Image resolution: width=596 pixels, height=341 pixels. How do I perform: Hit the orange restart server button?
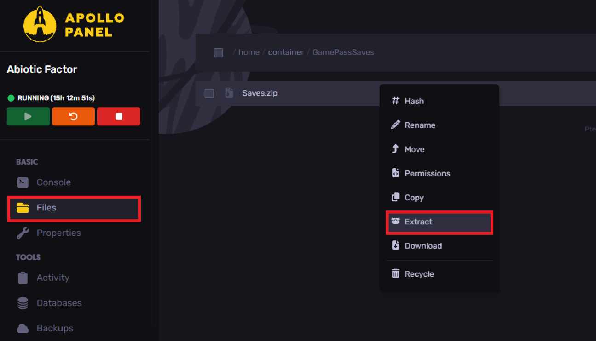tap(73, 116)
